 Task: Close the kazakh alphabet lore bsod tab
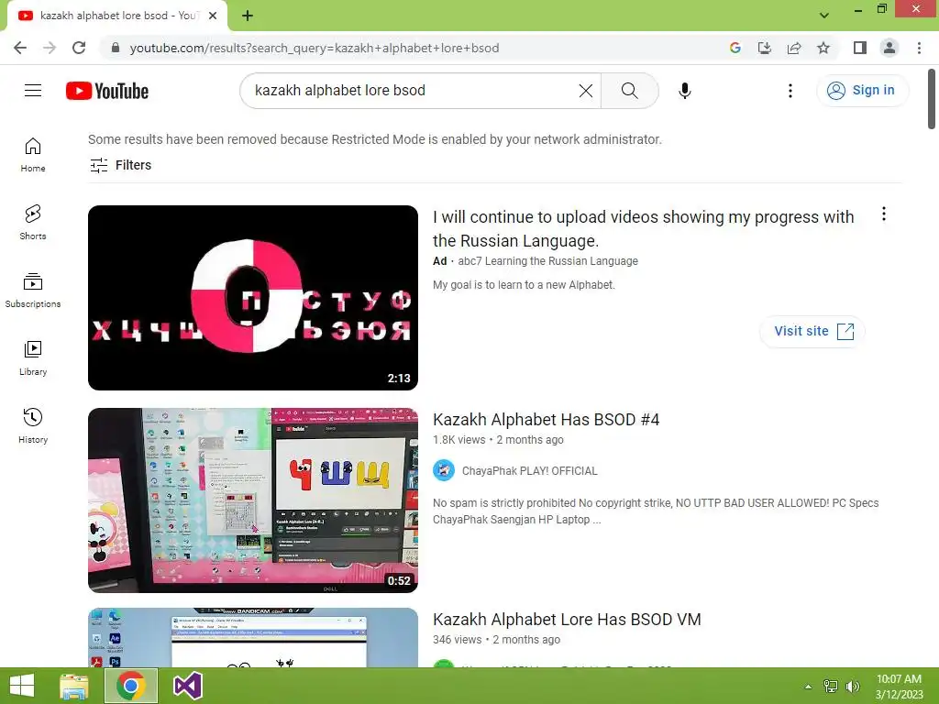tap(213, 16)
